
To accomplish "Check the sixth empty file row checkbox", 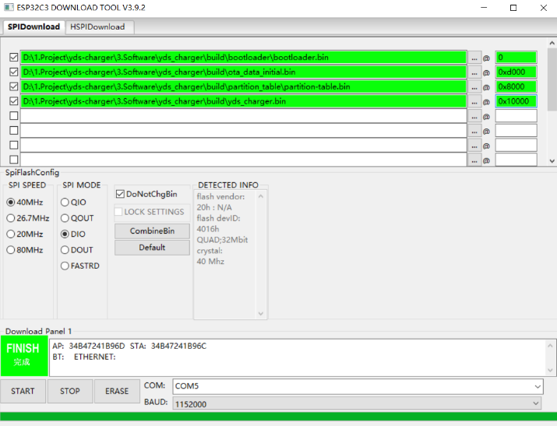I will pyautogui.click(x=14, y=131).
